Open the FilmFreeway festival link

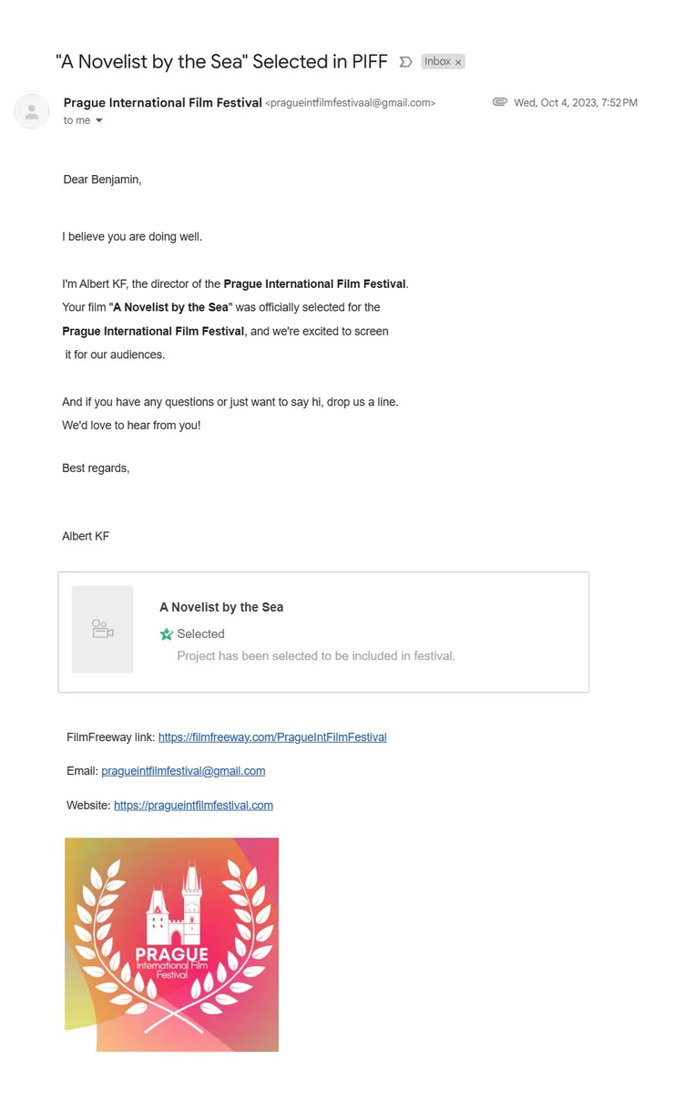click(272, 737)
